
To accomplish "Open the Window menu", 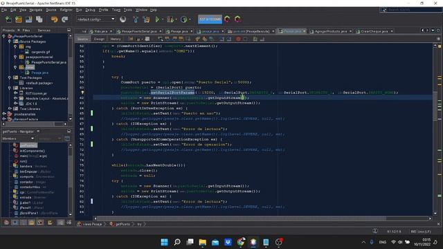I will tap(141, 10).
